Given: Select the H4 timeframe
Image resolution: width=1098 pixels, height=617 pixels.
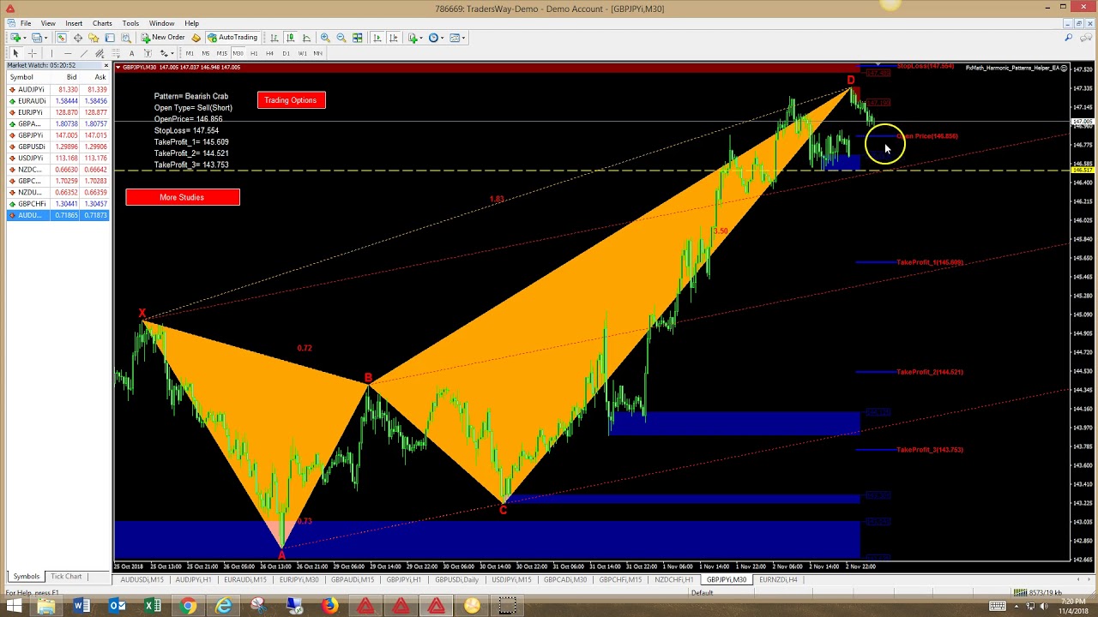Looking at the screenshot, I should pos(269,53).
